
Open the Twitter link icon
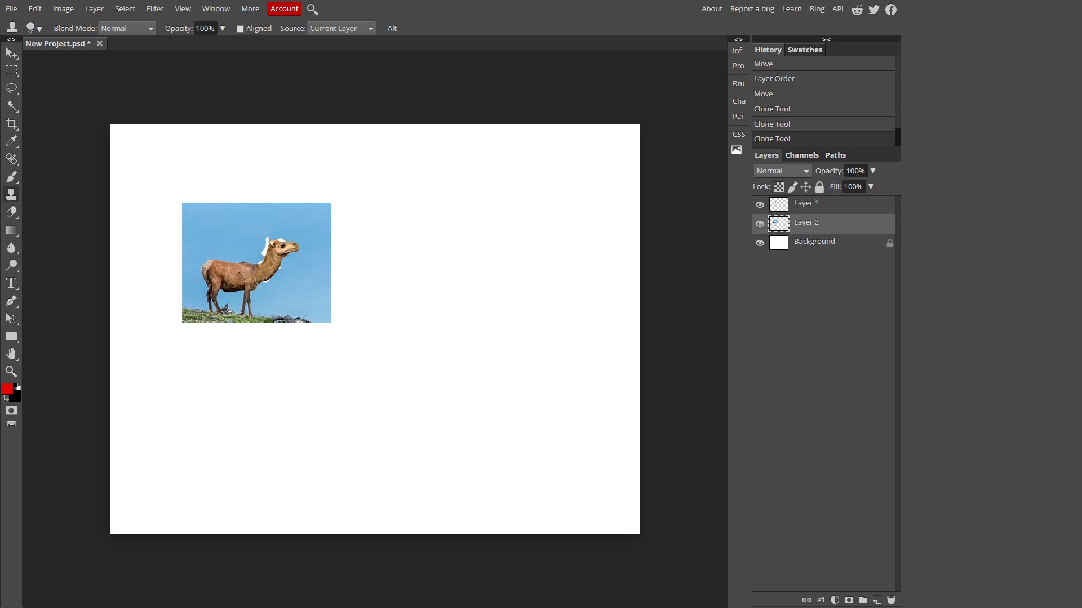click(874, 9)
